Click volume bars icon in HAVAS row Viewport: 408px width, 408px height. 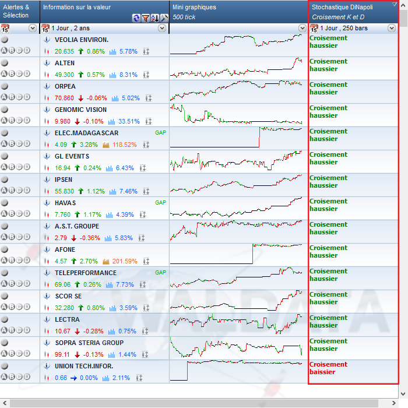(110, 215)
